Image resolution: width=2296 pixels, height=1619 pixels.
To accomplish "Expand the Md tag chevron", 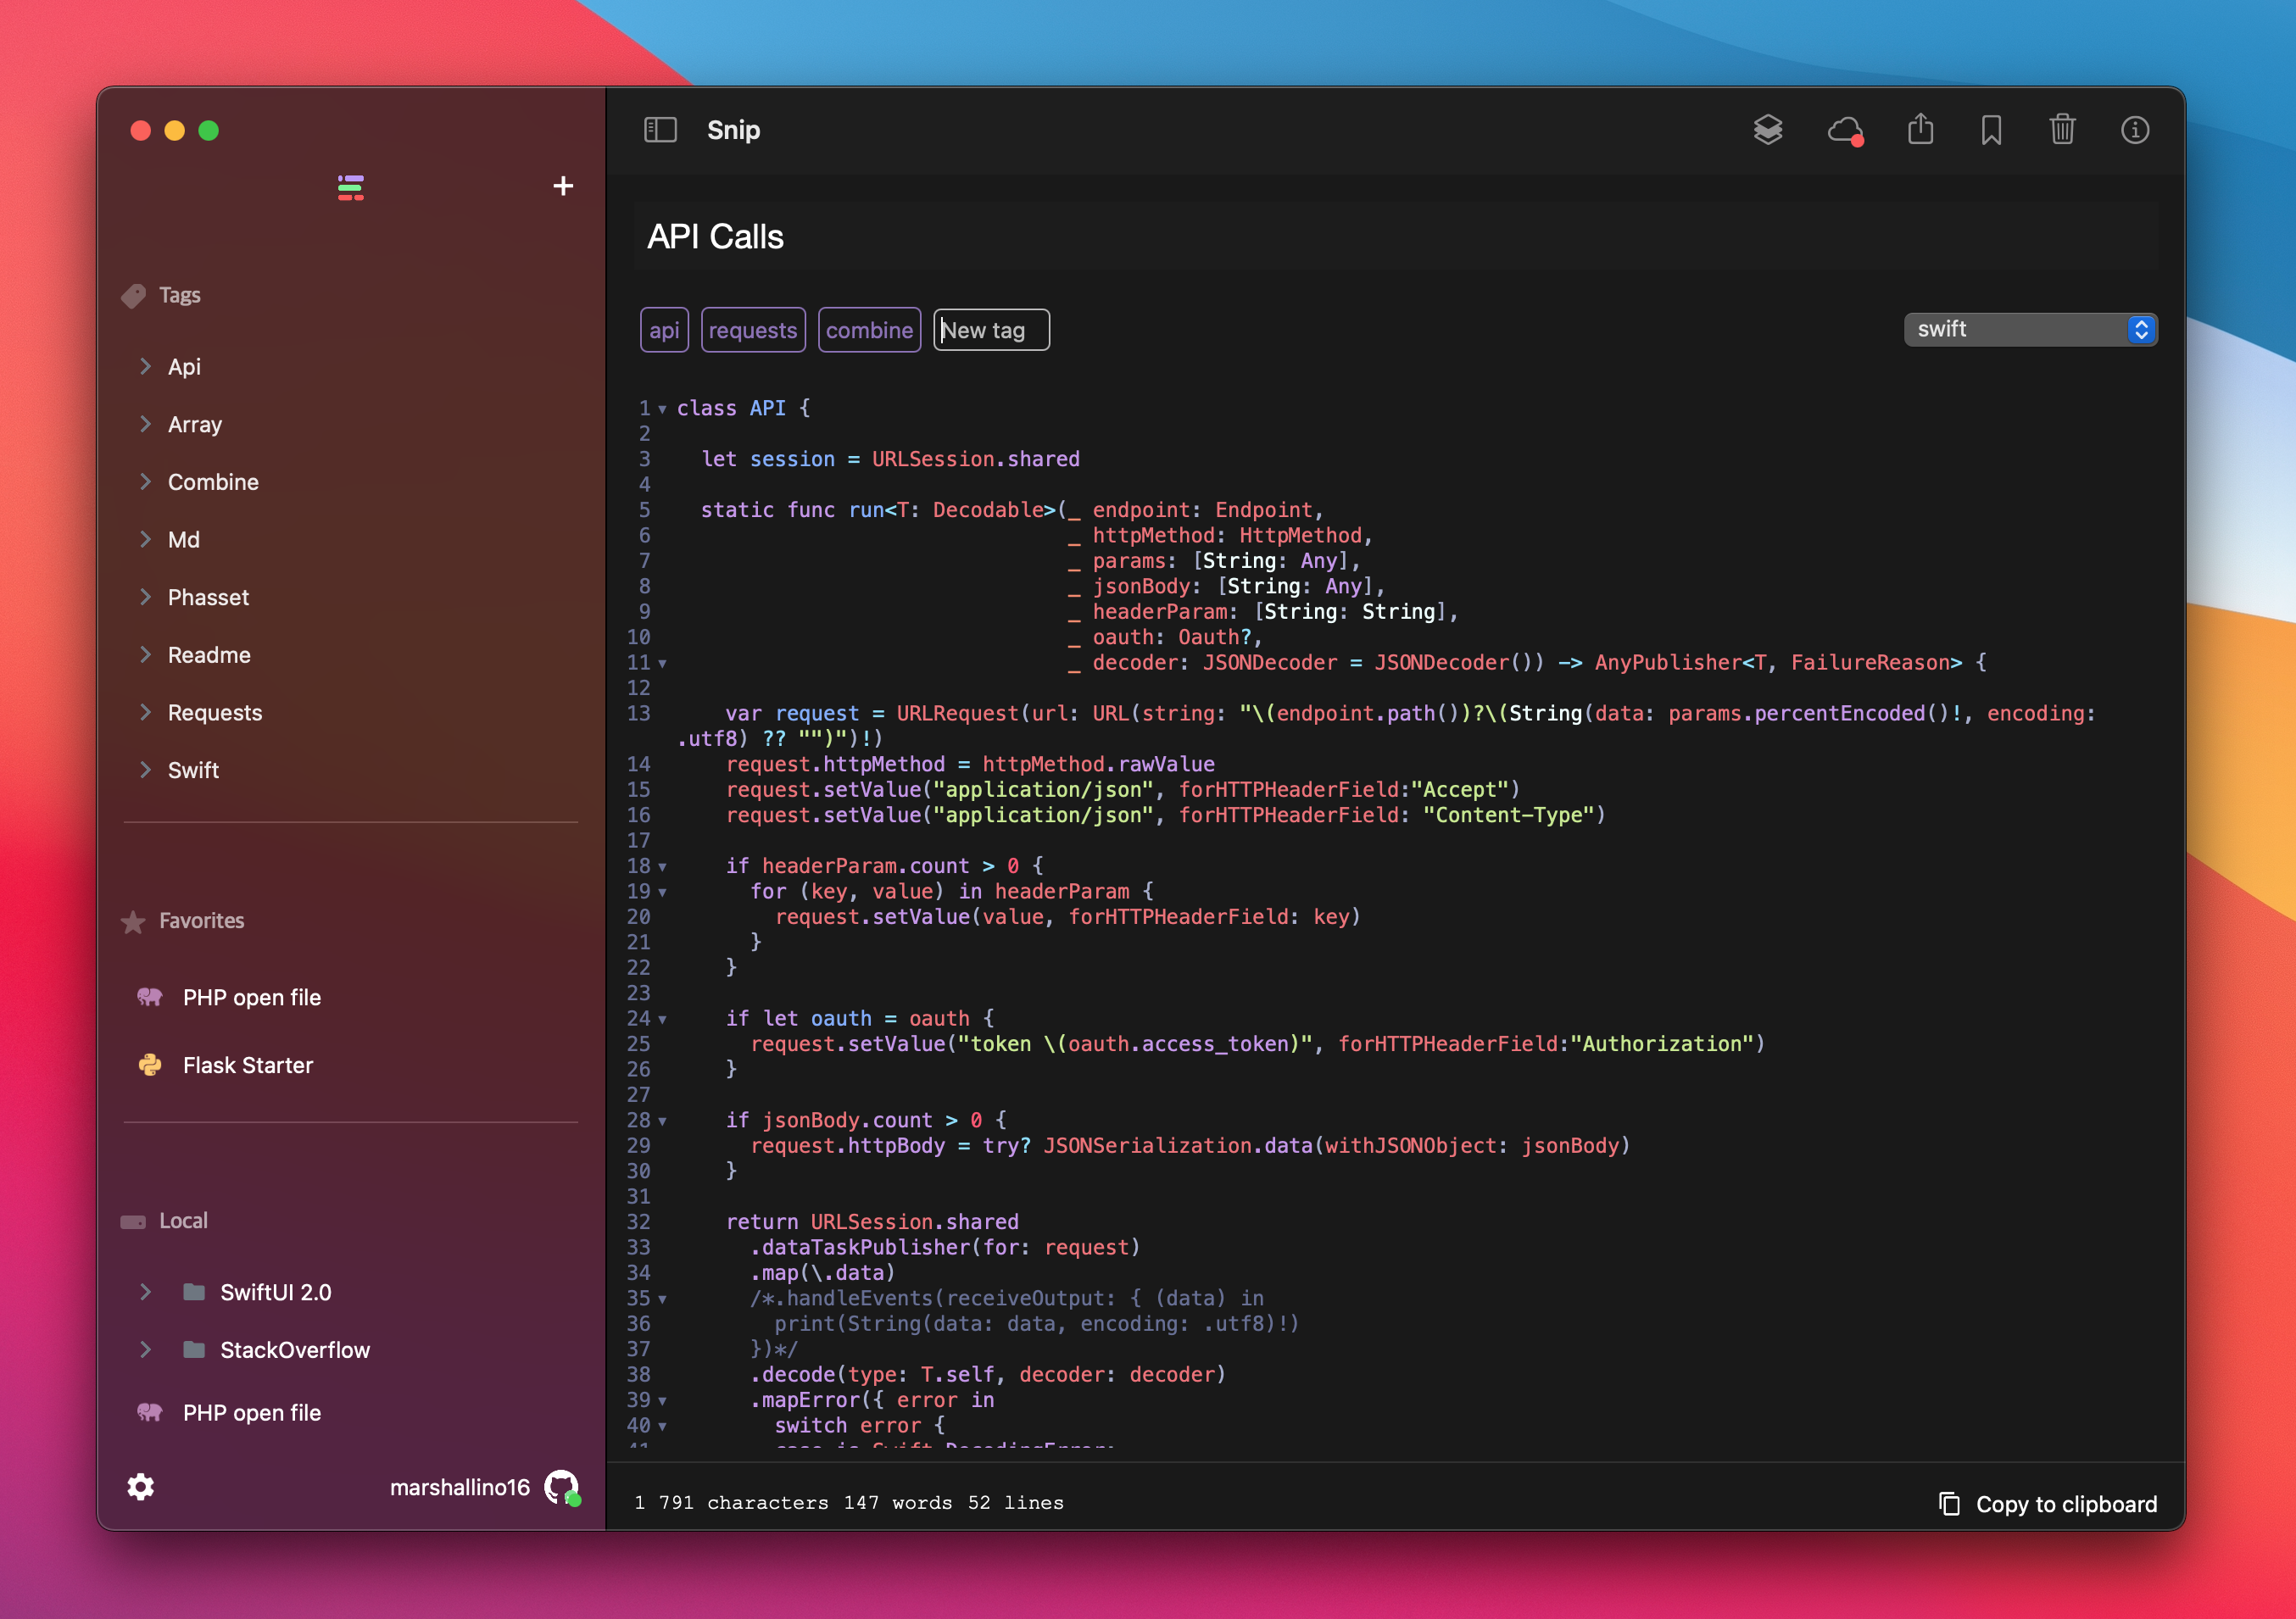I will tap(146, 539).
